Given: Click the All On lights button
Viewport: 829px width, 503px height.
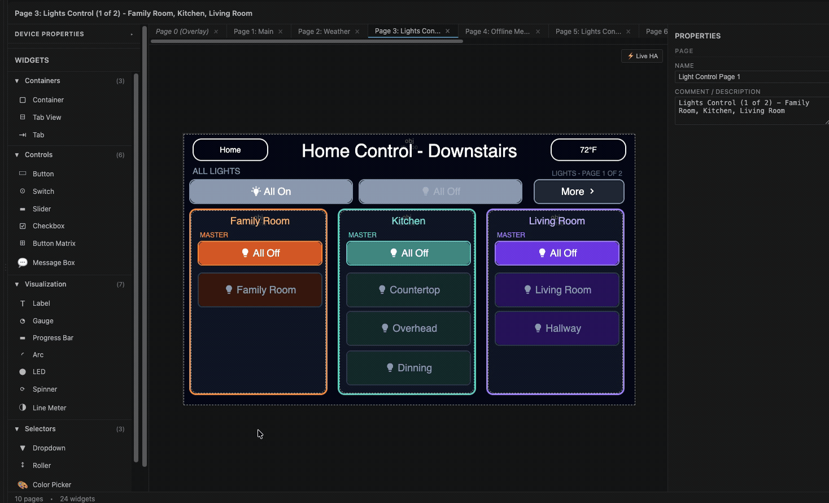Looking at the screenshot, I should pyautogui.click(x=271, y=191).
